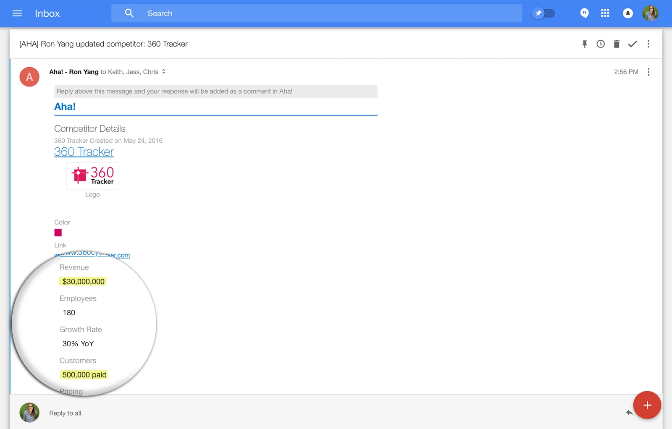672x429 pixels.
Task: Click the reply-above-this-message notice
Action: [216, 92]
